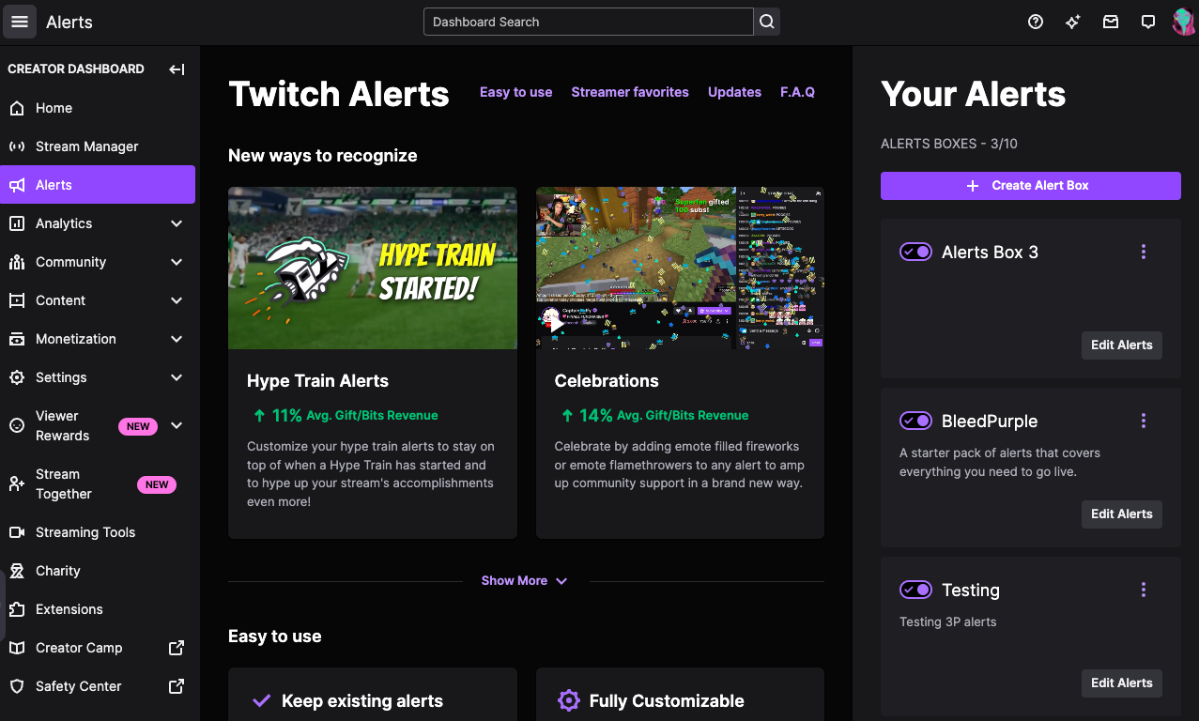The height and width of the screenshot is (721, 1199).
Task: Open the Charity sidebar link
Action: coord(98,571)
